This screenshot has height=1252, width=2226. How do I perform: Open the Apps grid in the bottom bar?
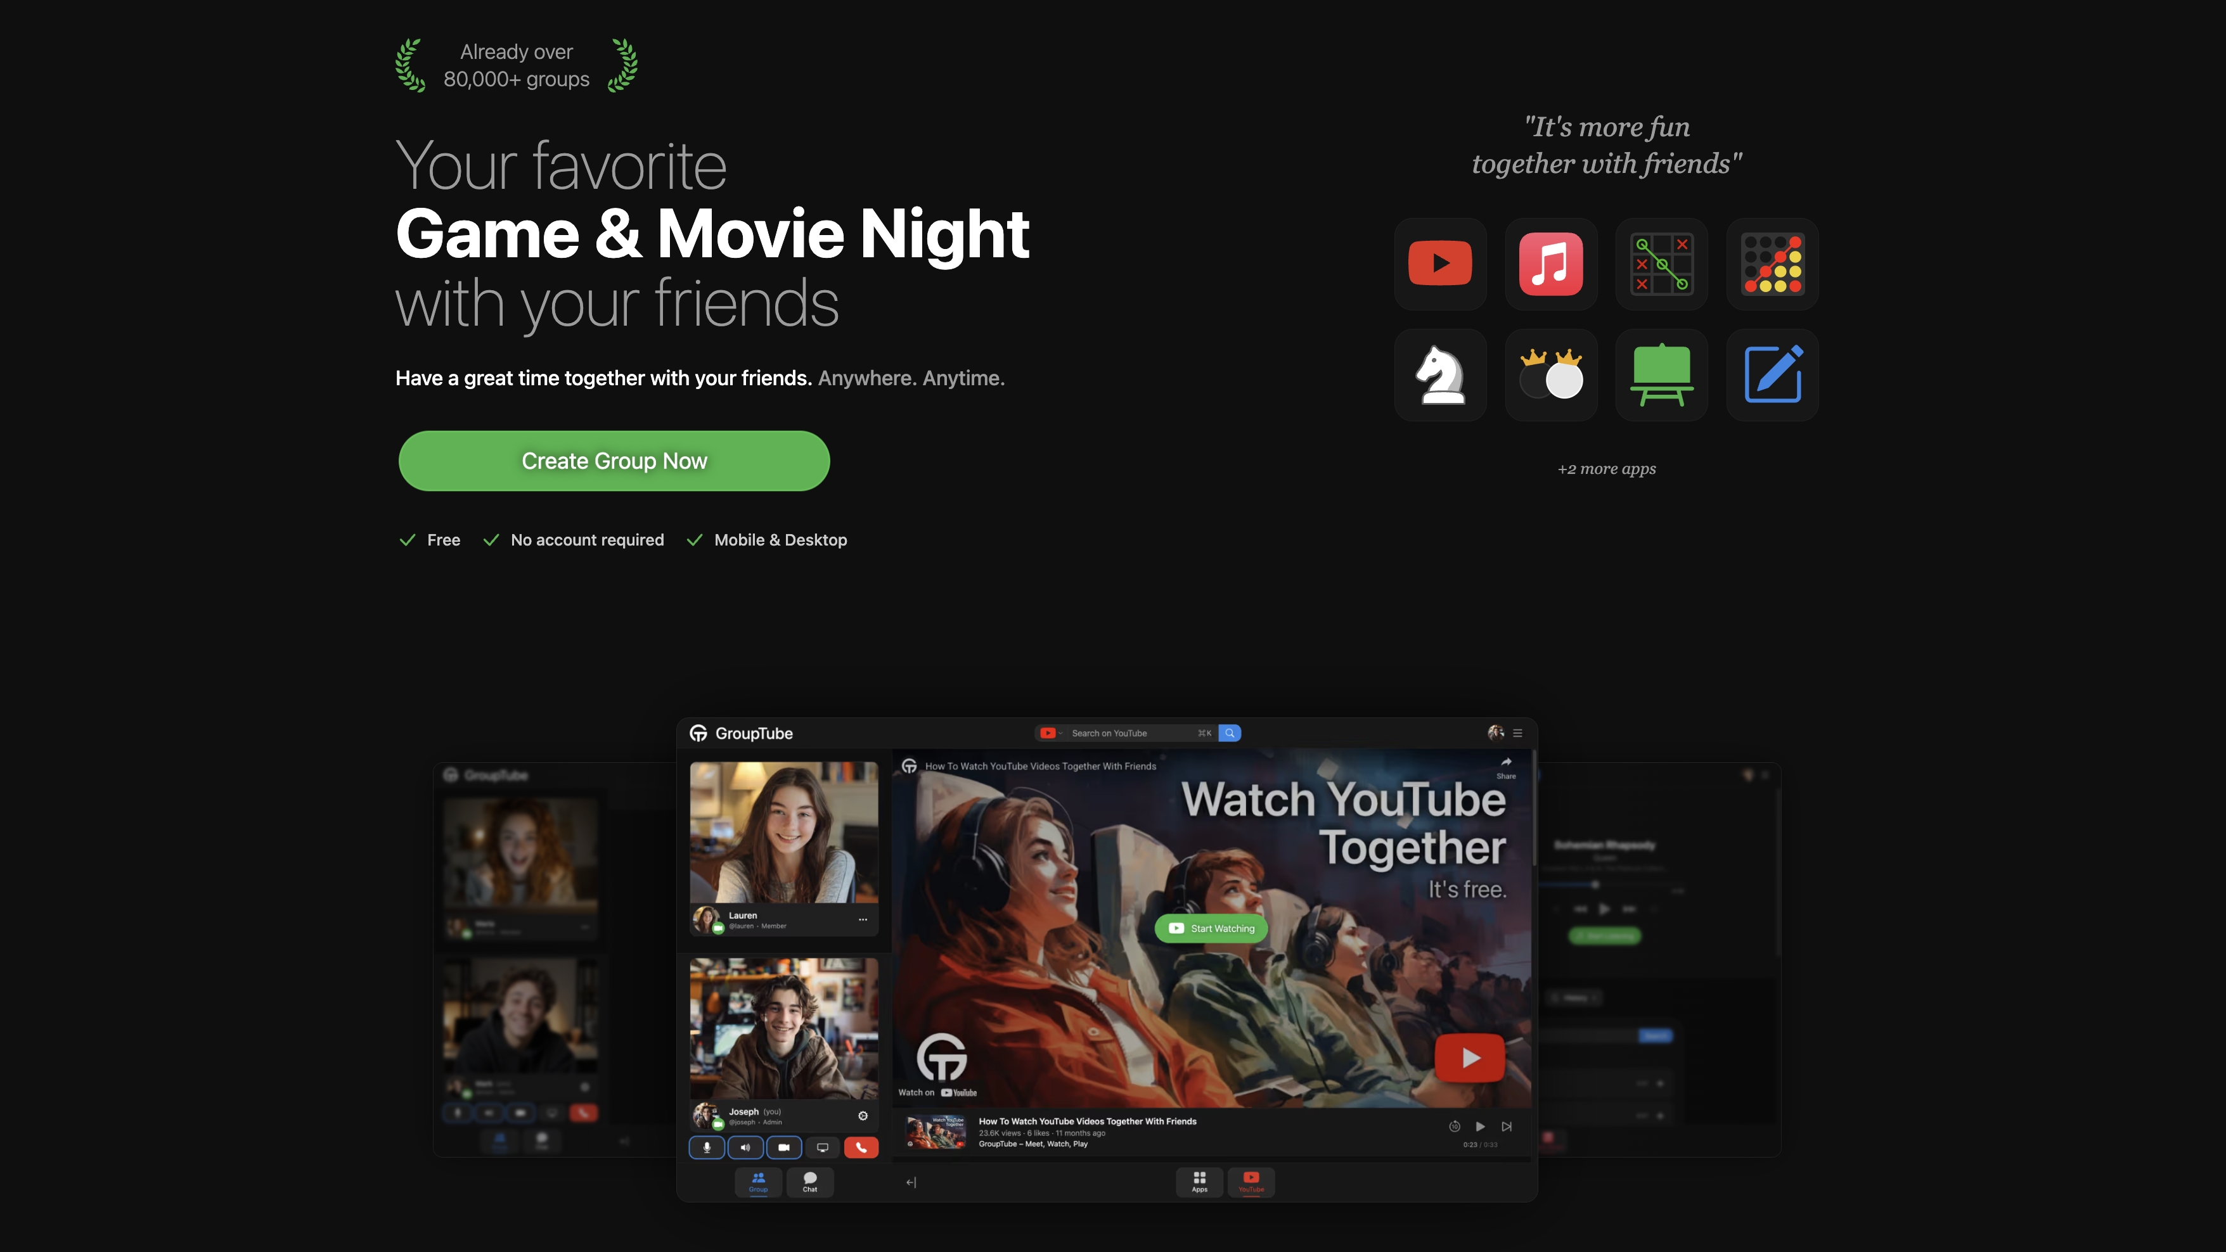coord(1199,1181)
